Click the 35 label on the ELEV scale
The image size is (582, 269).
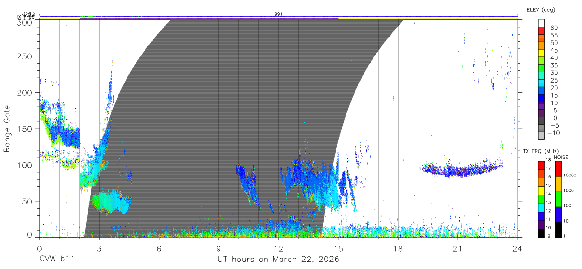[554, 65]
